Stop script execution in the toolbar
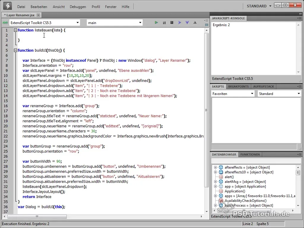Image resolution: width=304 pixels, height=228 pixels. click(x=172, y=23)
